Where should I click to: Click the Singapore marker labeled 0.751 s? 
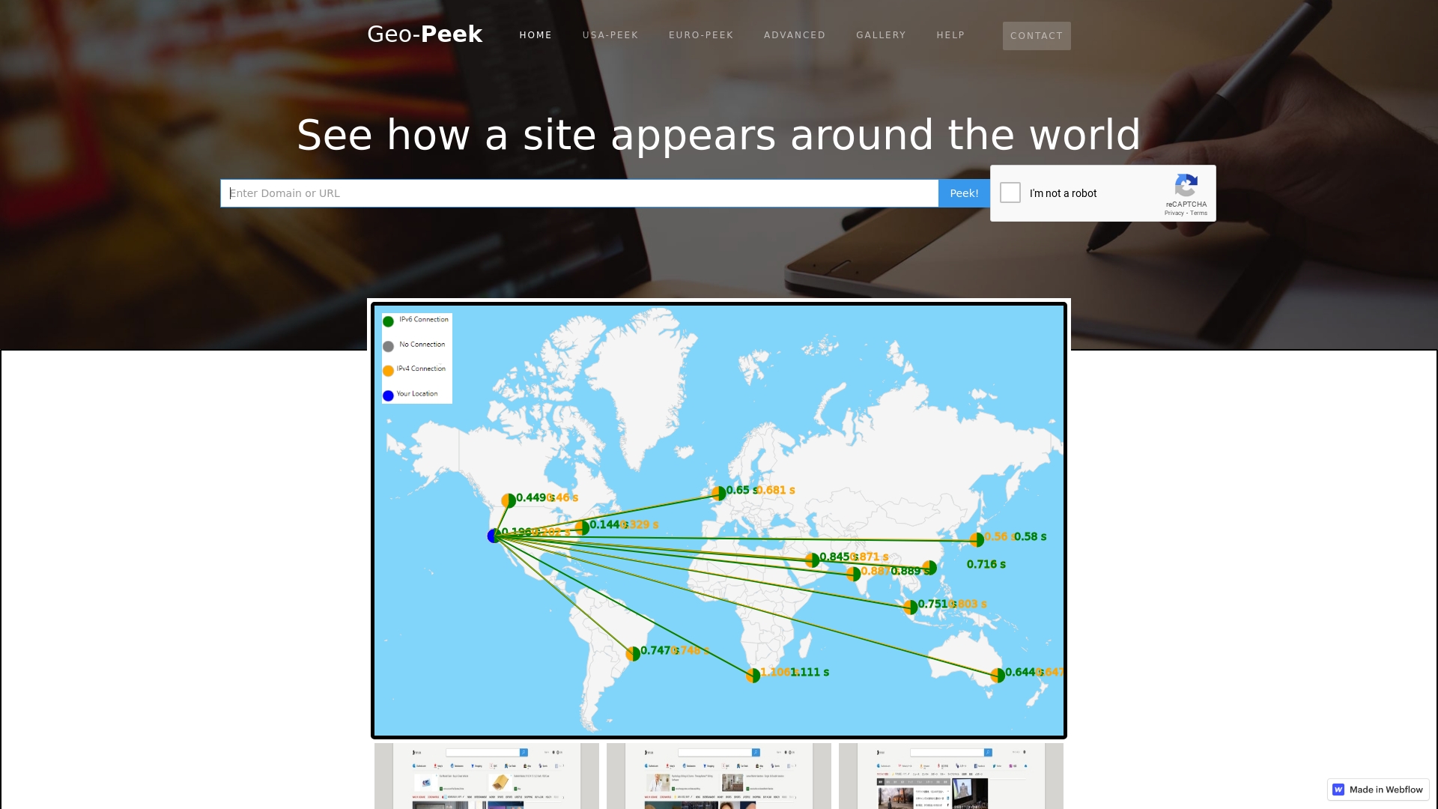(911, 607)
